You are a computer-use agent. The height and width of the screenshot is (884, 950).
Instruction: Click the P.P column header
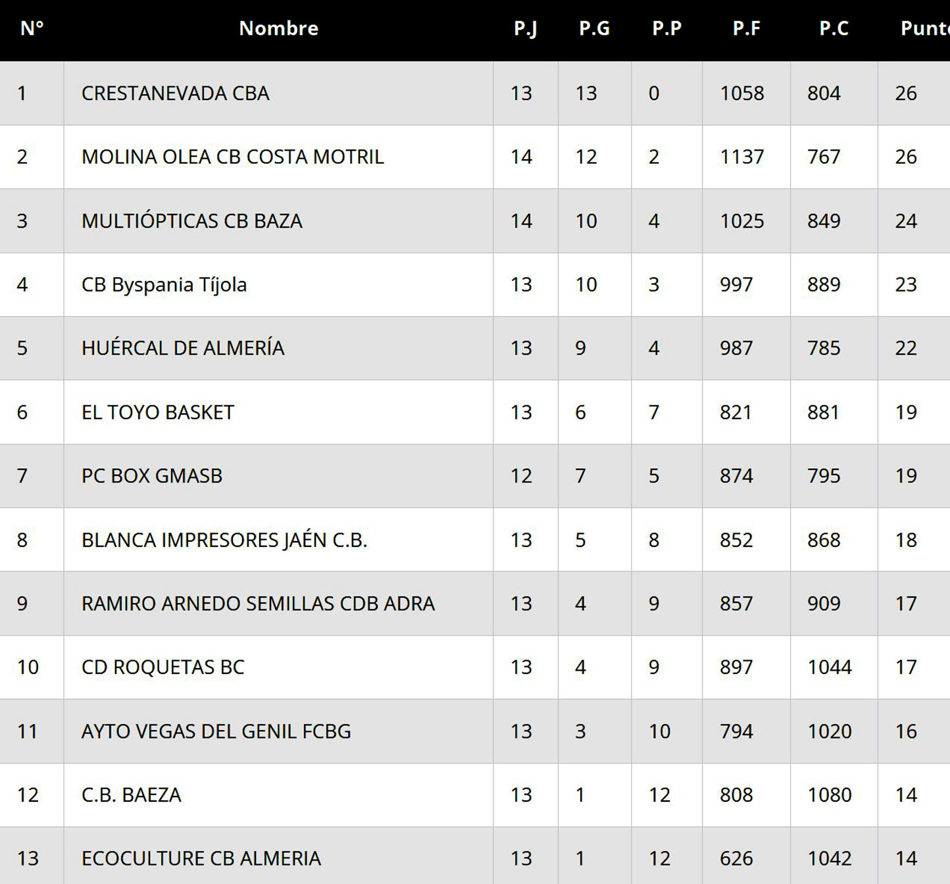(x=666, y=28)
